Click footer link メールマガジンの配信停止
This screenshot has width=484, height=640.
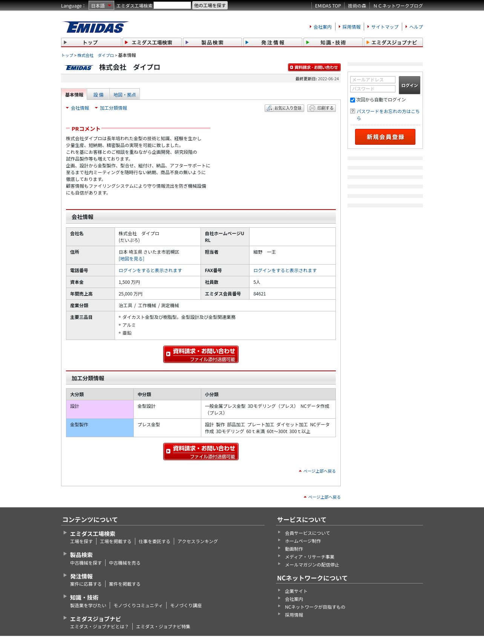(x=312, y=565)
